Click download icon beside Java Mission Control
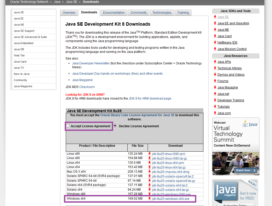The width and height of the screenshot is (272, 206). coord(214,49)
